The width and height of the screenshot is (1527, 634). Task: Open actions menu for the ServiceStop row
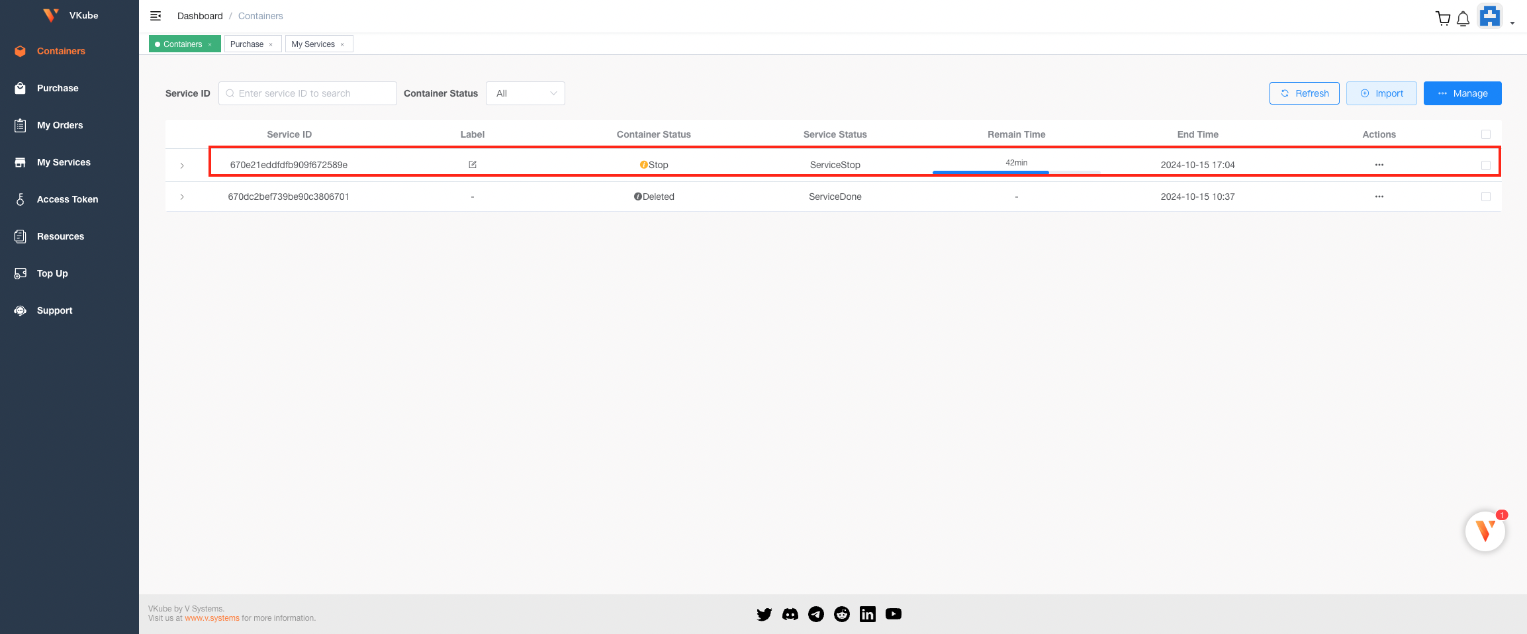[1379, 165]
